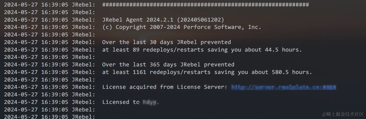Viewport: 366px width, 119px height.
Task: Select the blurred licensee name after 'Licensed to'
Action: (151, 102)
